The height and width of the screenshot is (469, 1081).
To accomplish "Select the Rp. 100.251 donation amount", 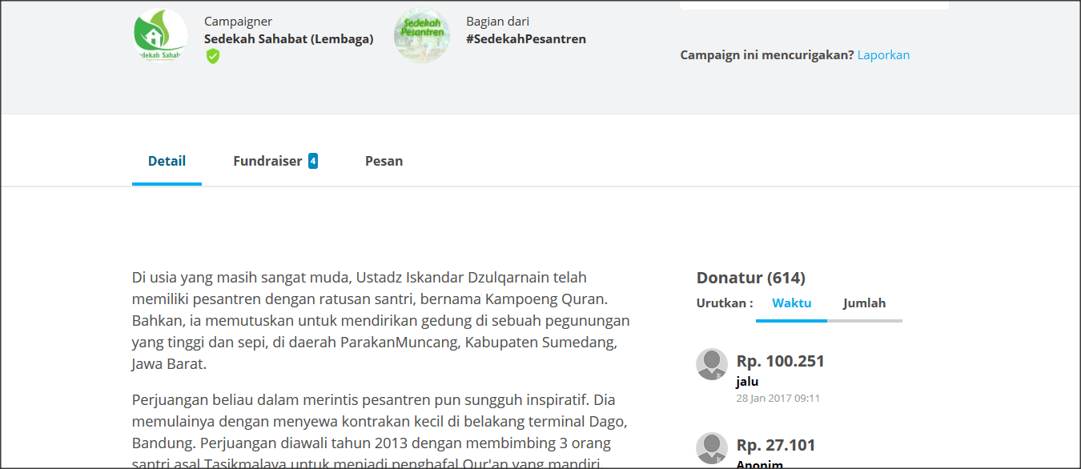I will tap(780, 361).
